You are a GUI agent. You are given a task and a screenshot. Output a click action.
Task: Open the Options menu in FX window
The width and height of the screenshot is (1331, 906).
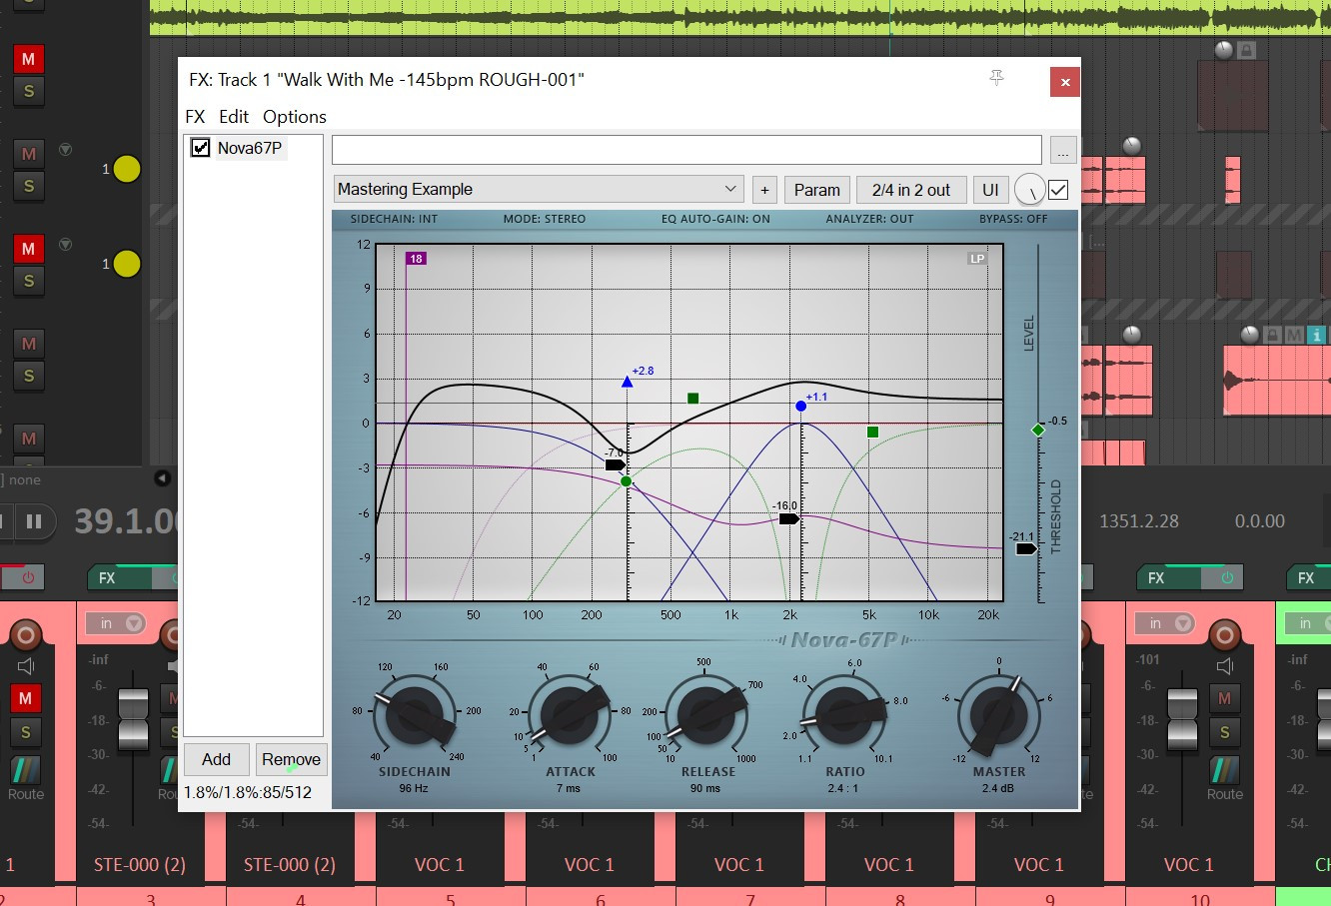coord(294,117)
